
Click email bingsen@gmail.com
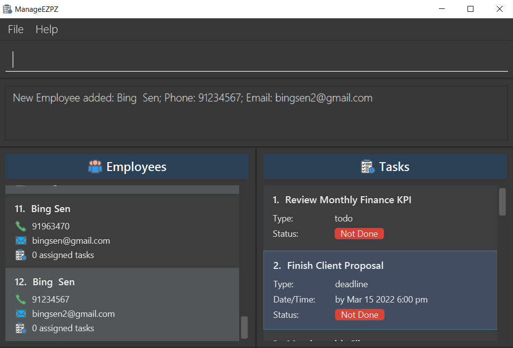[71, 241]
